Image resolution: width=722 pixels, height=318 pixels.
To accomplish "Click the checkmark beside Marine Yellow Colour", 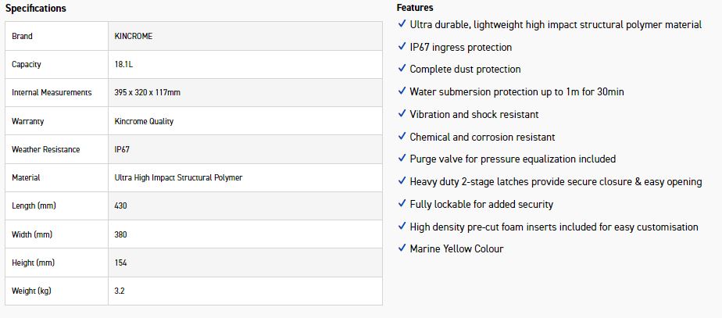I will (x=402, y=248).
